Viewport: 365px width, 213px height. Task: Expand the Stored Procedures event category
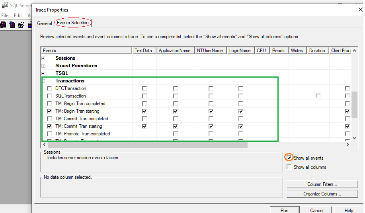pos(43,66)
